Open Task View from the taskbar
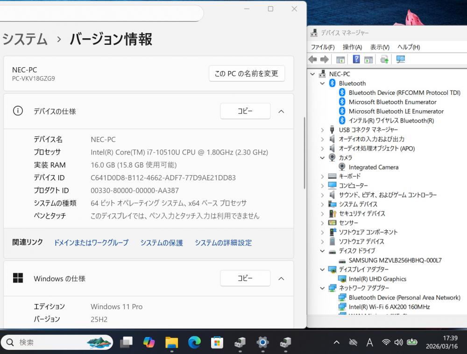This screenshot has width=467, height=354. coord(126,342)
